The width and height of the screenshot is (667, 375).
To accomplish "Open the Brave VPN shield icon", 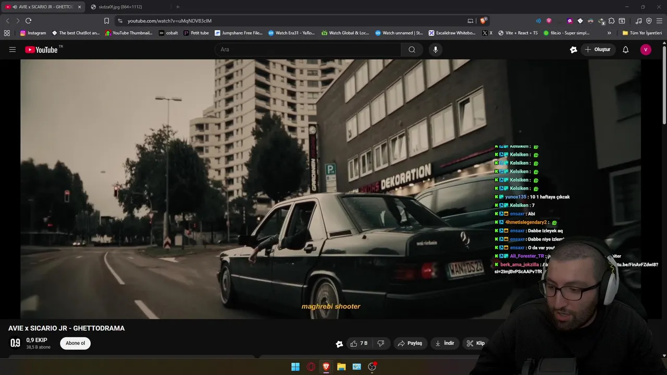I will tap(649, 21).
